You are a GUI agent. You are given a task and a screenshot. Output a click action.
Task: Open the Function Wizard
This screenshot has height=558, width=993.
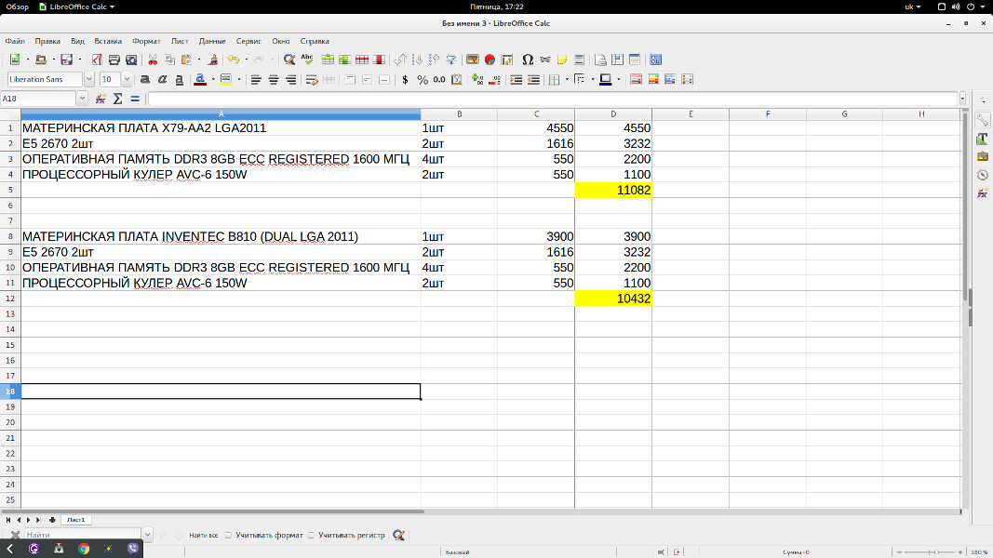tap(101, 99)
